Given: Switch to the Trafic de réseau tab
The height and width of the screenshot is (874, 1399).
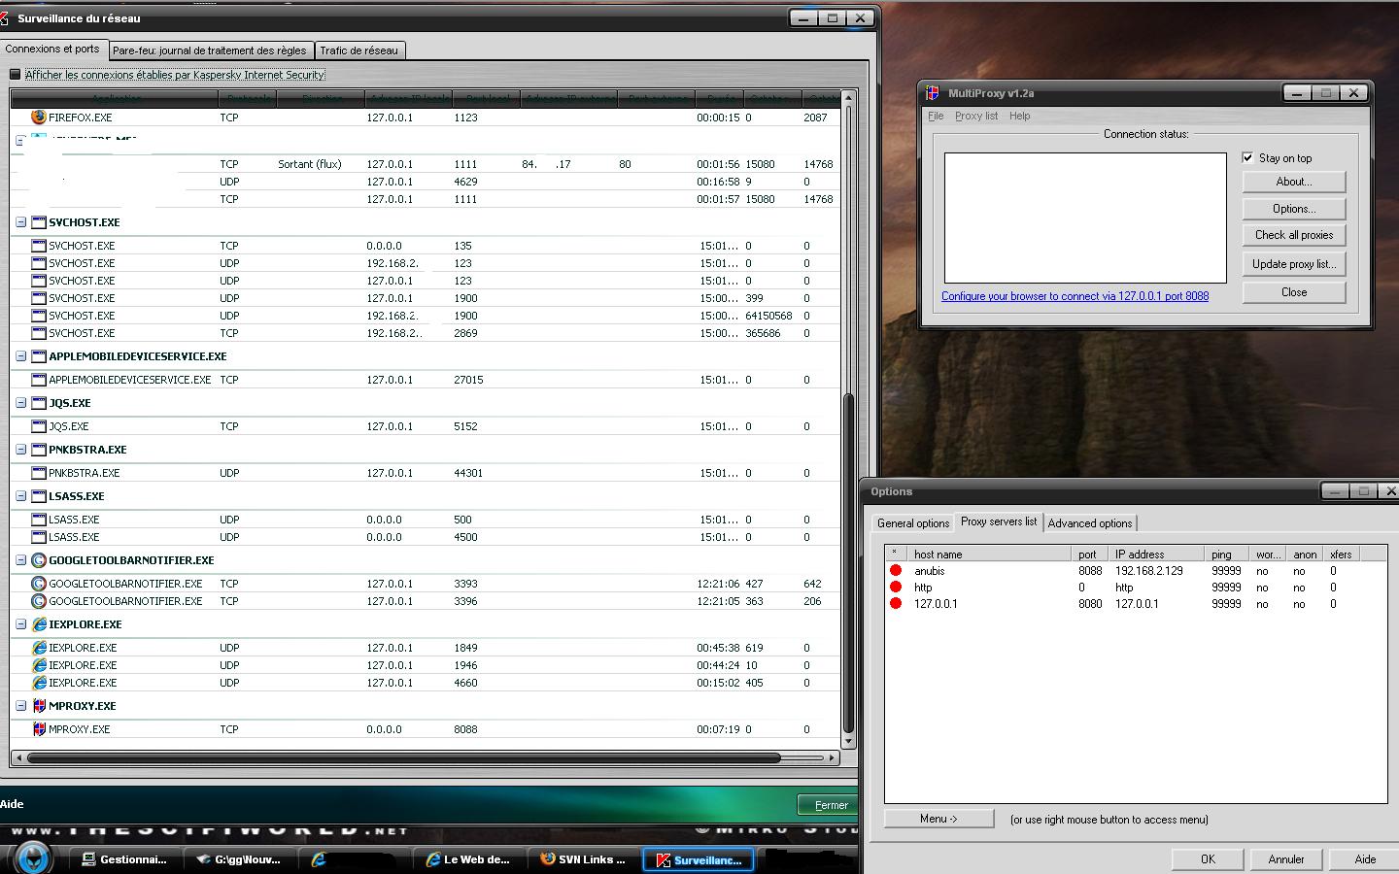Looking at the screenshot, I should pyautogui.click(x=358, y=50).
